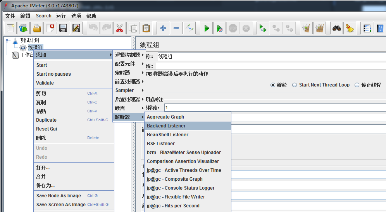
Task: Open the 编辑 menu
Action: click(25, 16)
